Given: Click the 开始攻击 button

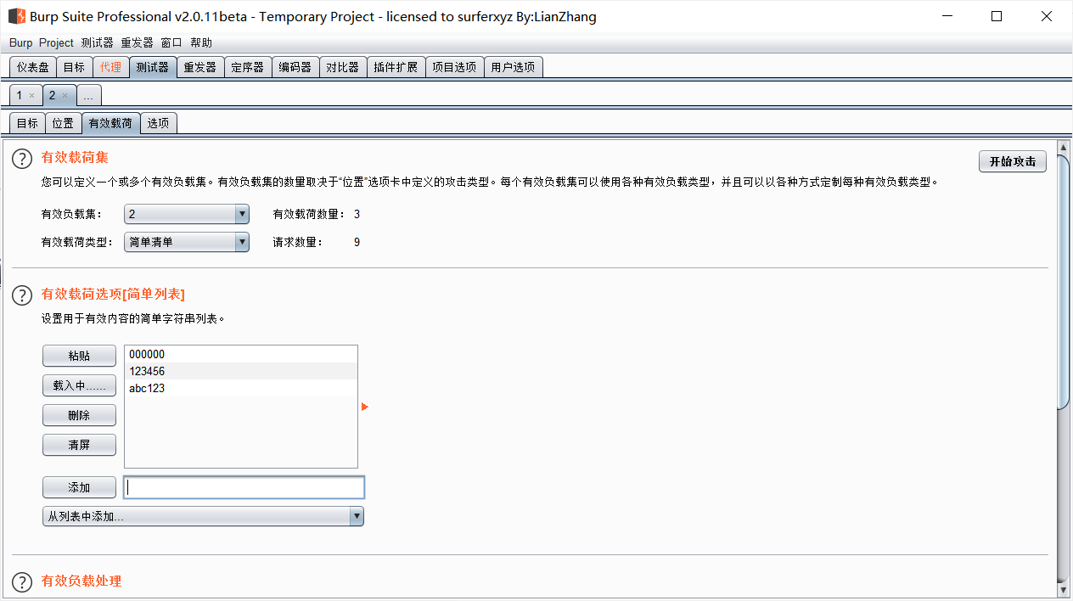Looking at the screenshot, I should (x=1013, y=161).
